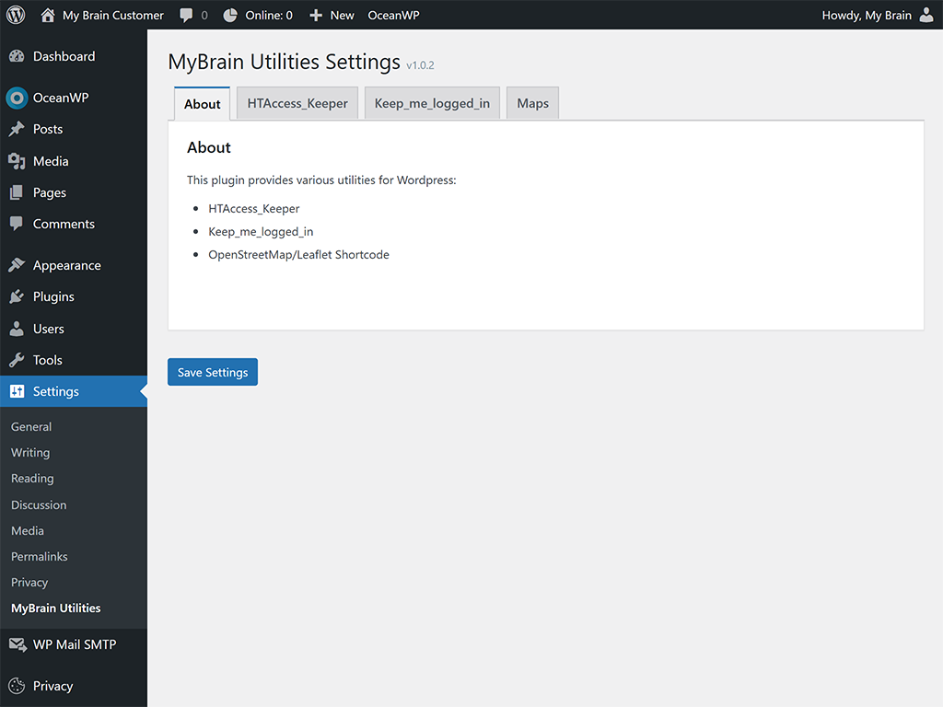943x707 pixels.
Task: Click the Posts pushpin icon
Action: tap(17, 129)
